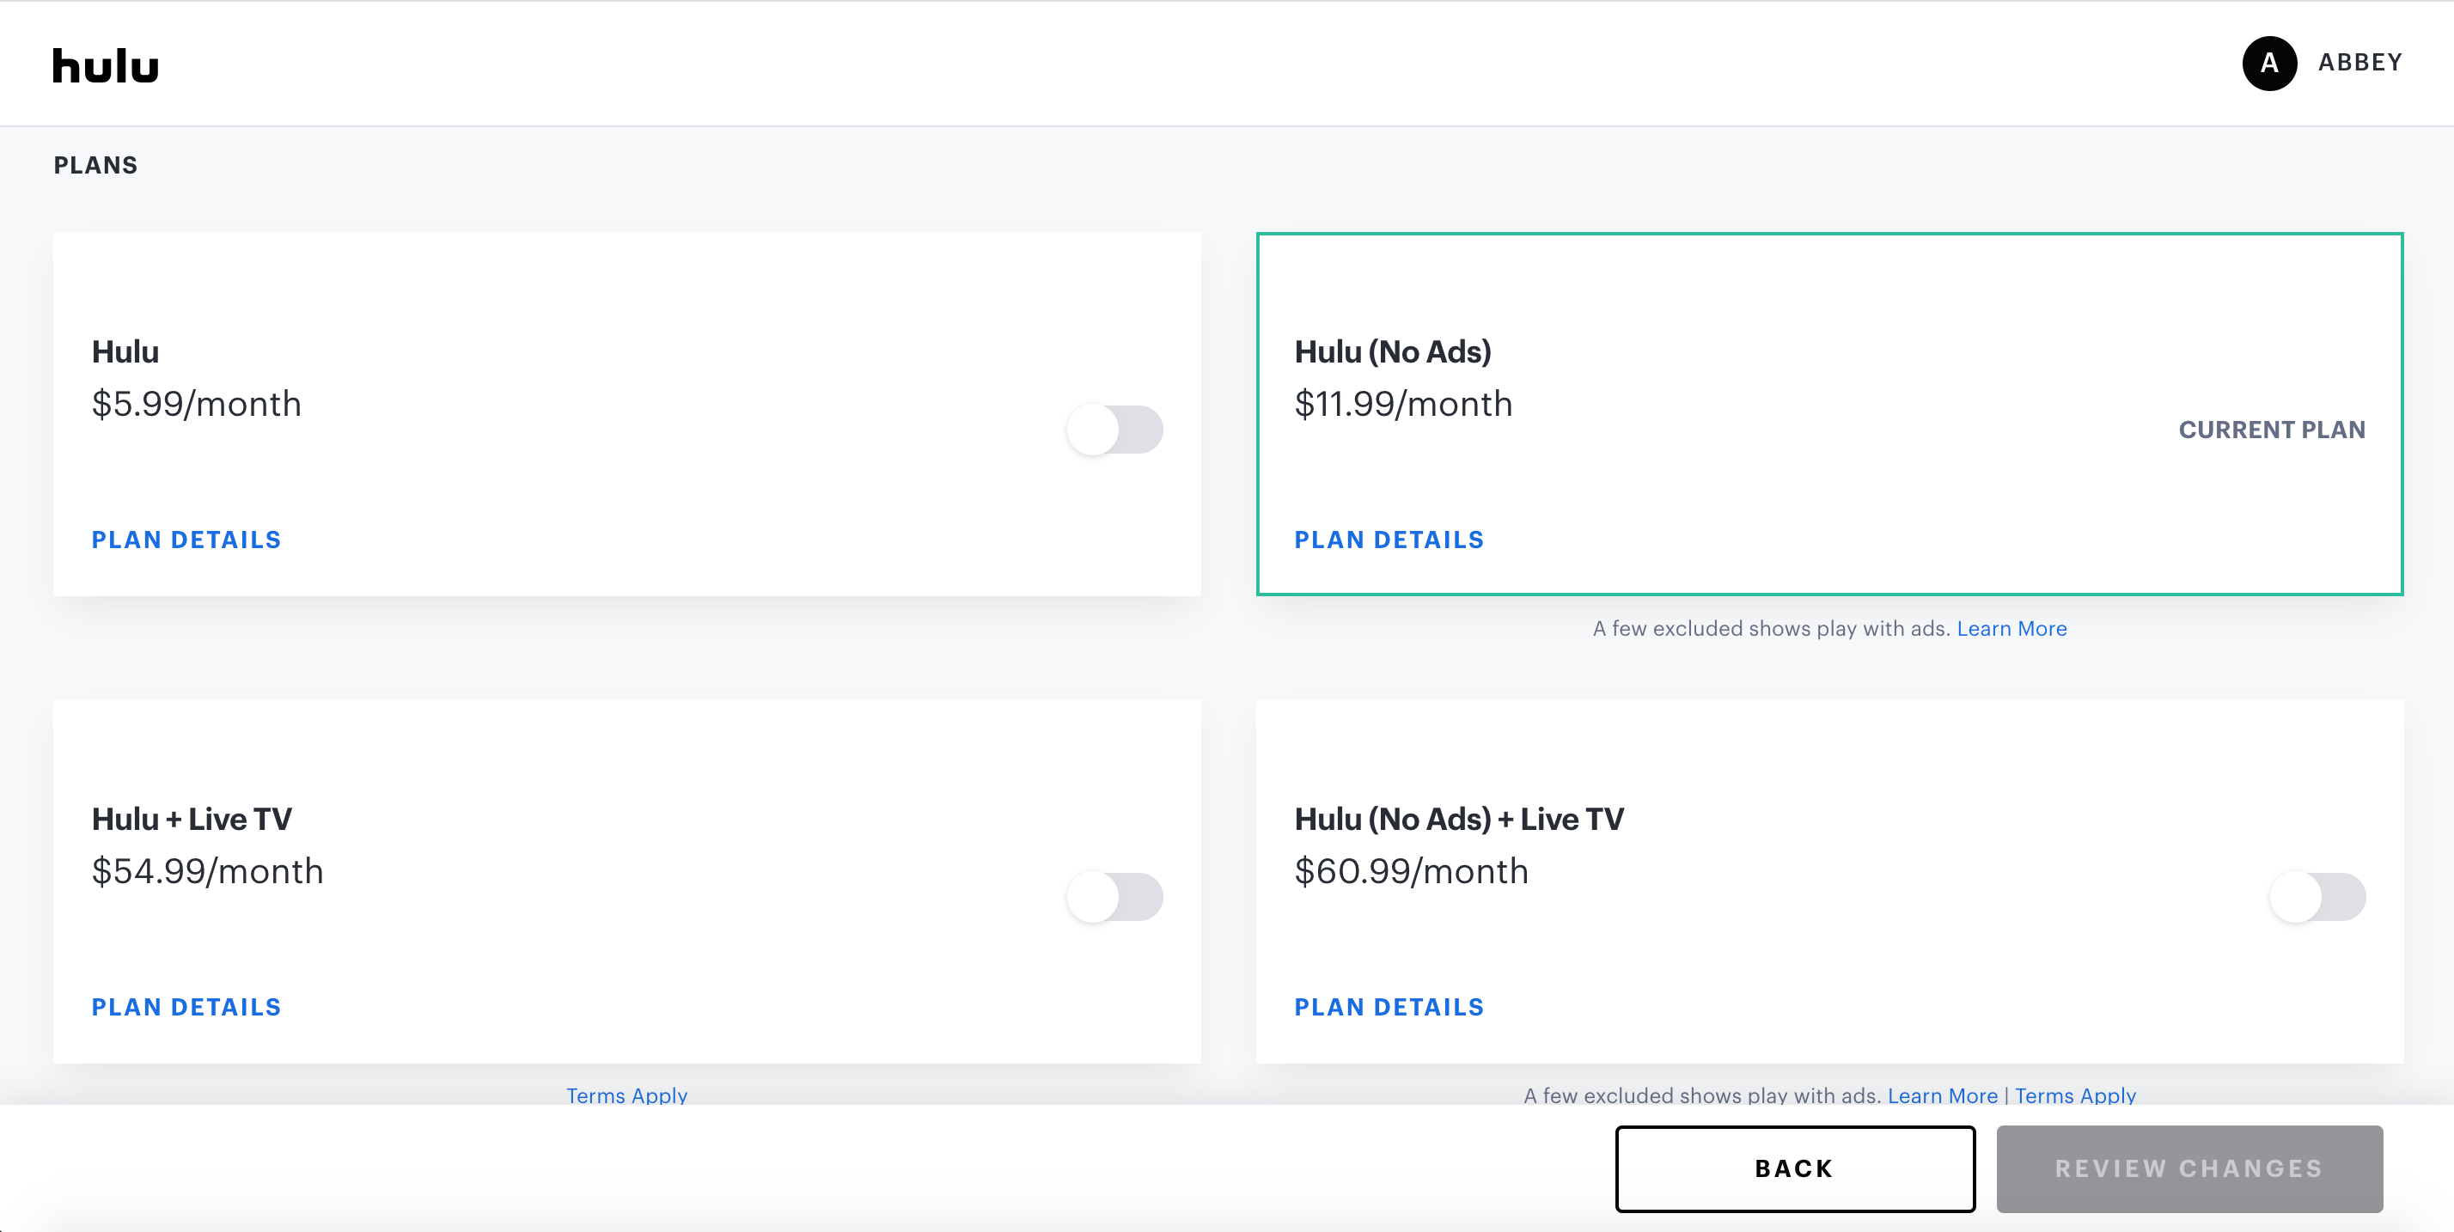
Task: Click the Abbey profile avatar
Action: 2269,63
